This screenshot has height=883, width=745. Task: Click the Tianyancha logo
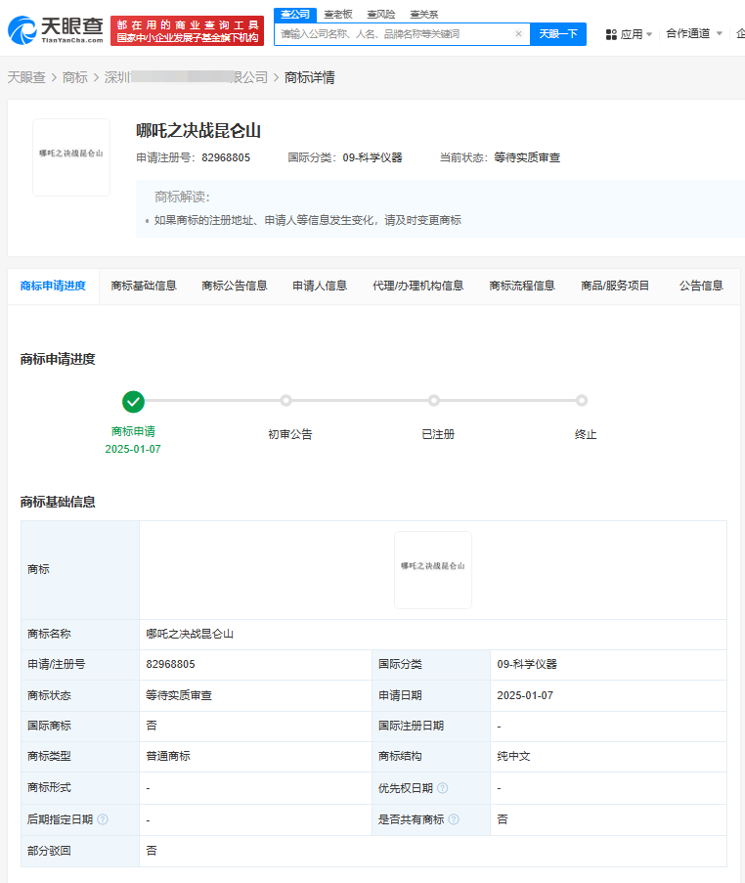55,30
